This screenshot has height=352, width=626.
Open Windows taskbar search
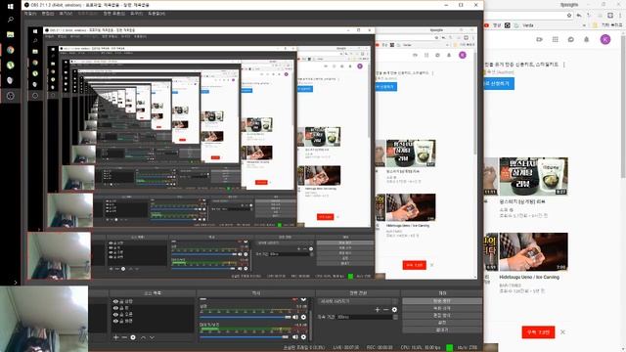[x=11, y=20]
